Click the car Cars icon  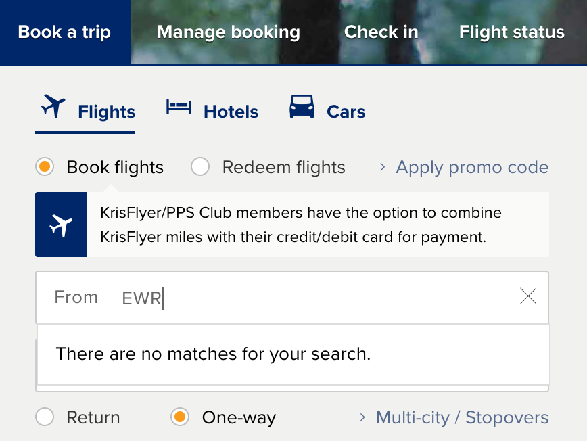pos(302,107)
